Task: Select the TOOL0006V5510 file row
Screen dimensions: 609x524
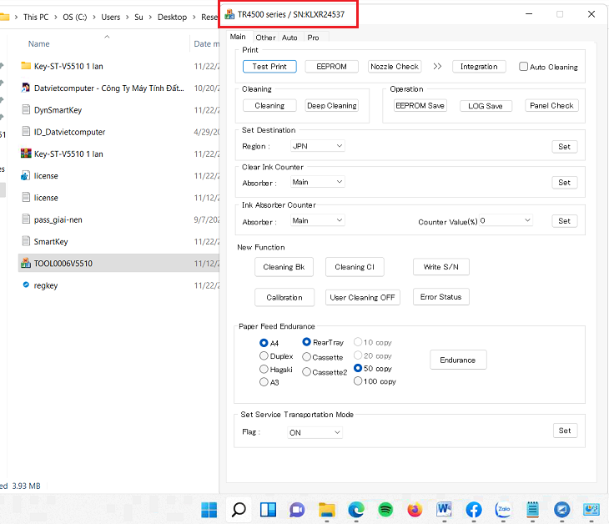Action: coord(118,263)
